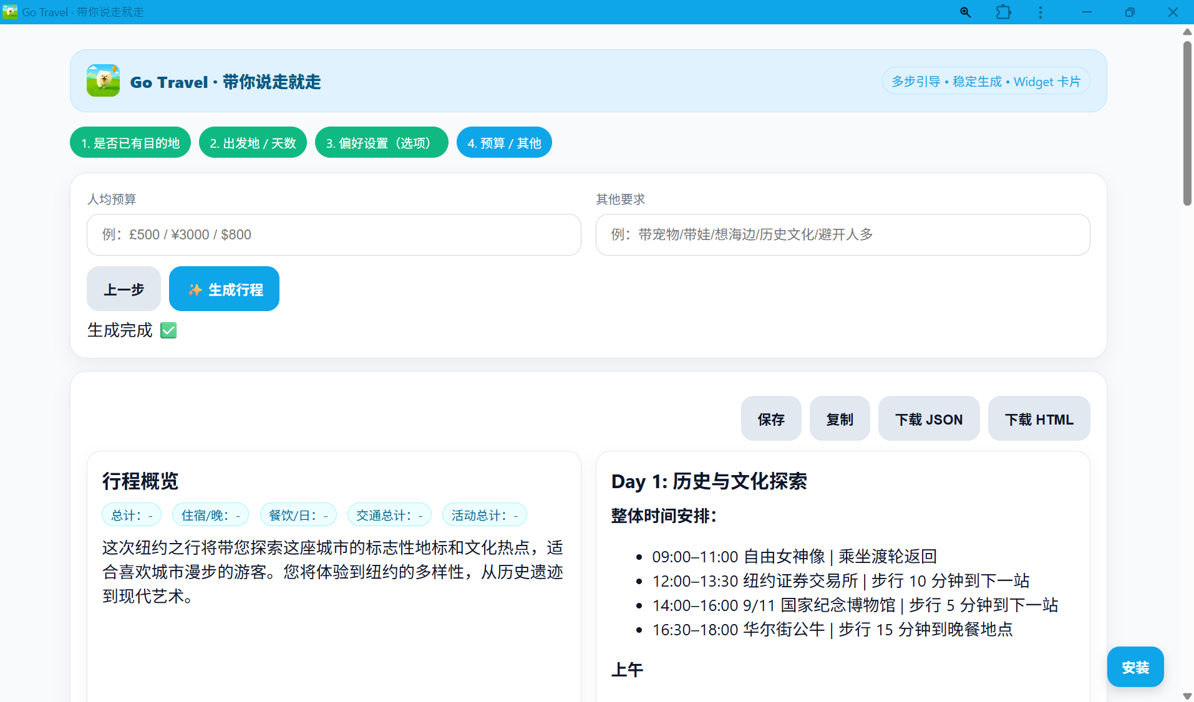Focus the 人均预算 input field
Screen dimensions: 1194x702
coord(334,234)
